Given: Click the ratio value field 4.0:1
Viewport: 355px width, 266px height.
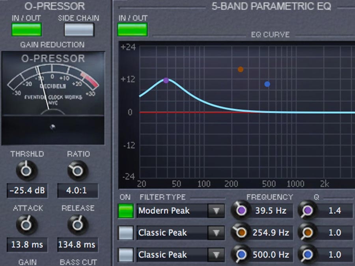Looking at the screenshot, I should pyautogui.click(x=78, y=190).
